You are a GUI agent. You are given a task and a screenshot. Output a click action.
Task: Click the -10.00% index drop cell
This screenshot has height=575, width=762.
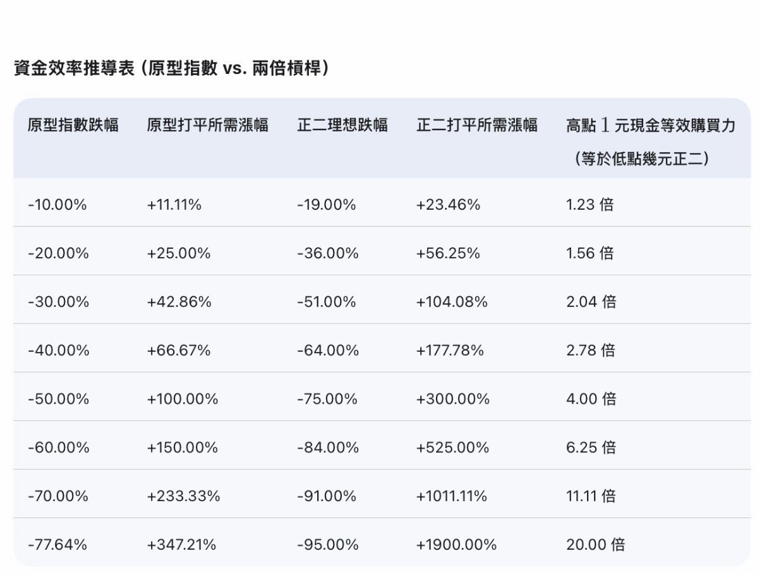(57, 205)
